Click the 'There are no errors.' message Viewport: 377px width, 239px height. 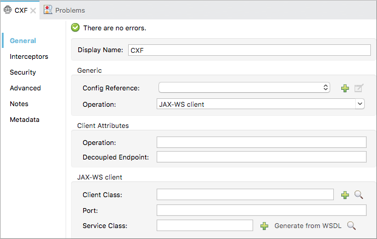click(x=115, y=28)
